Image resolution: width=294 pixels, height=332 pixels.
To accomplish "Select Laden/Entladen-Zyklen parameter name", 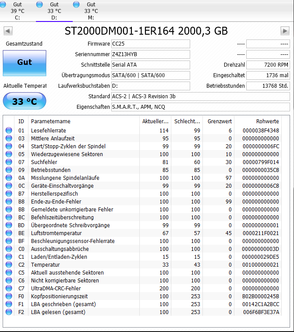I will 59,257.
